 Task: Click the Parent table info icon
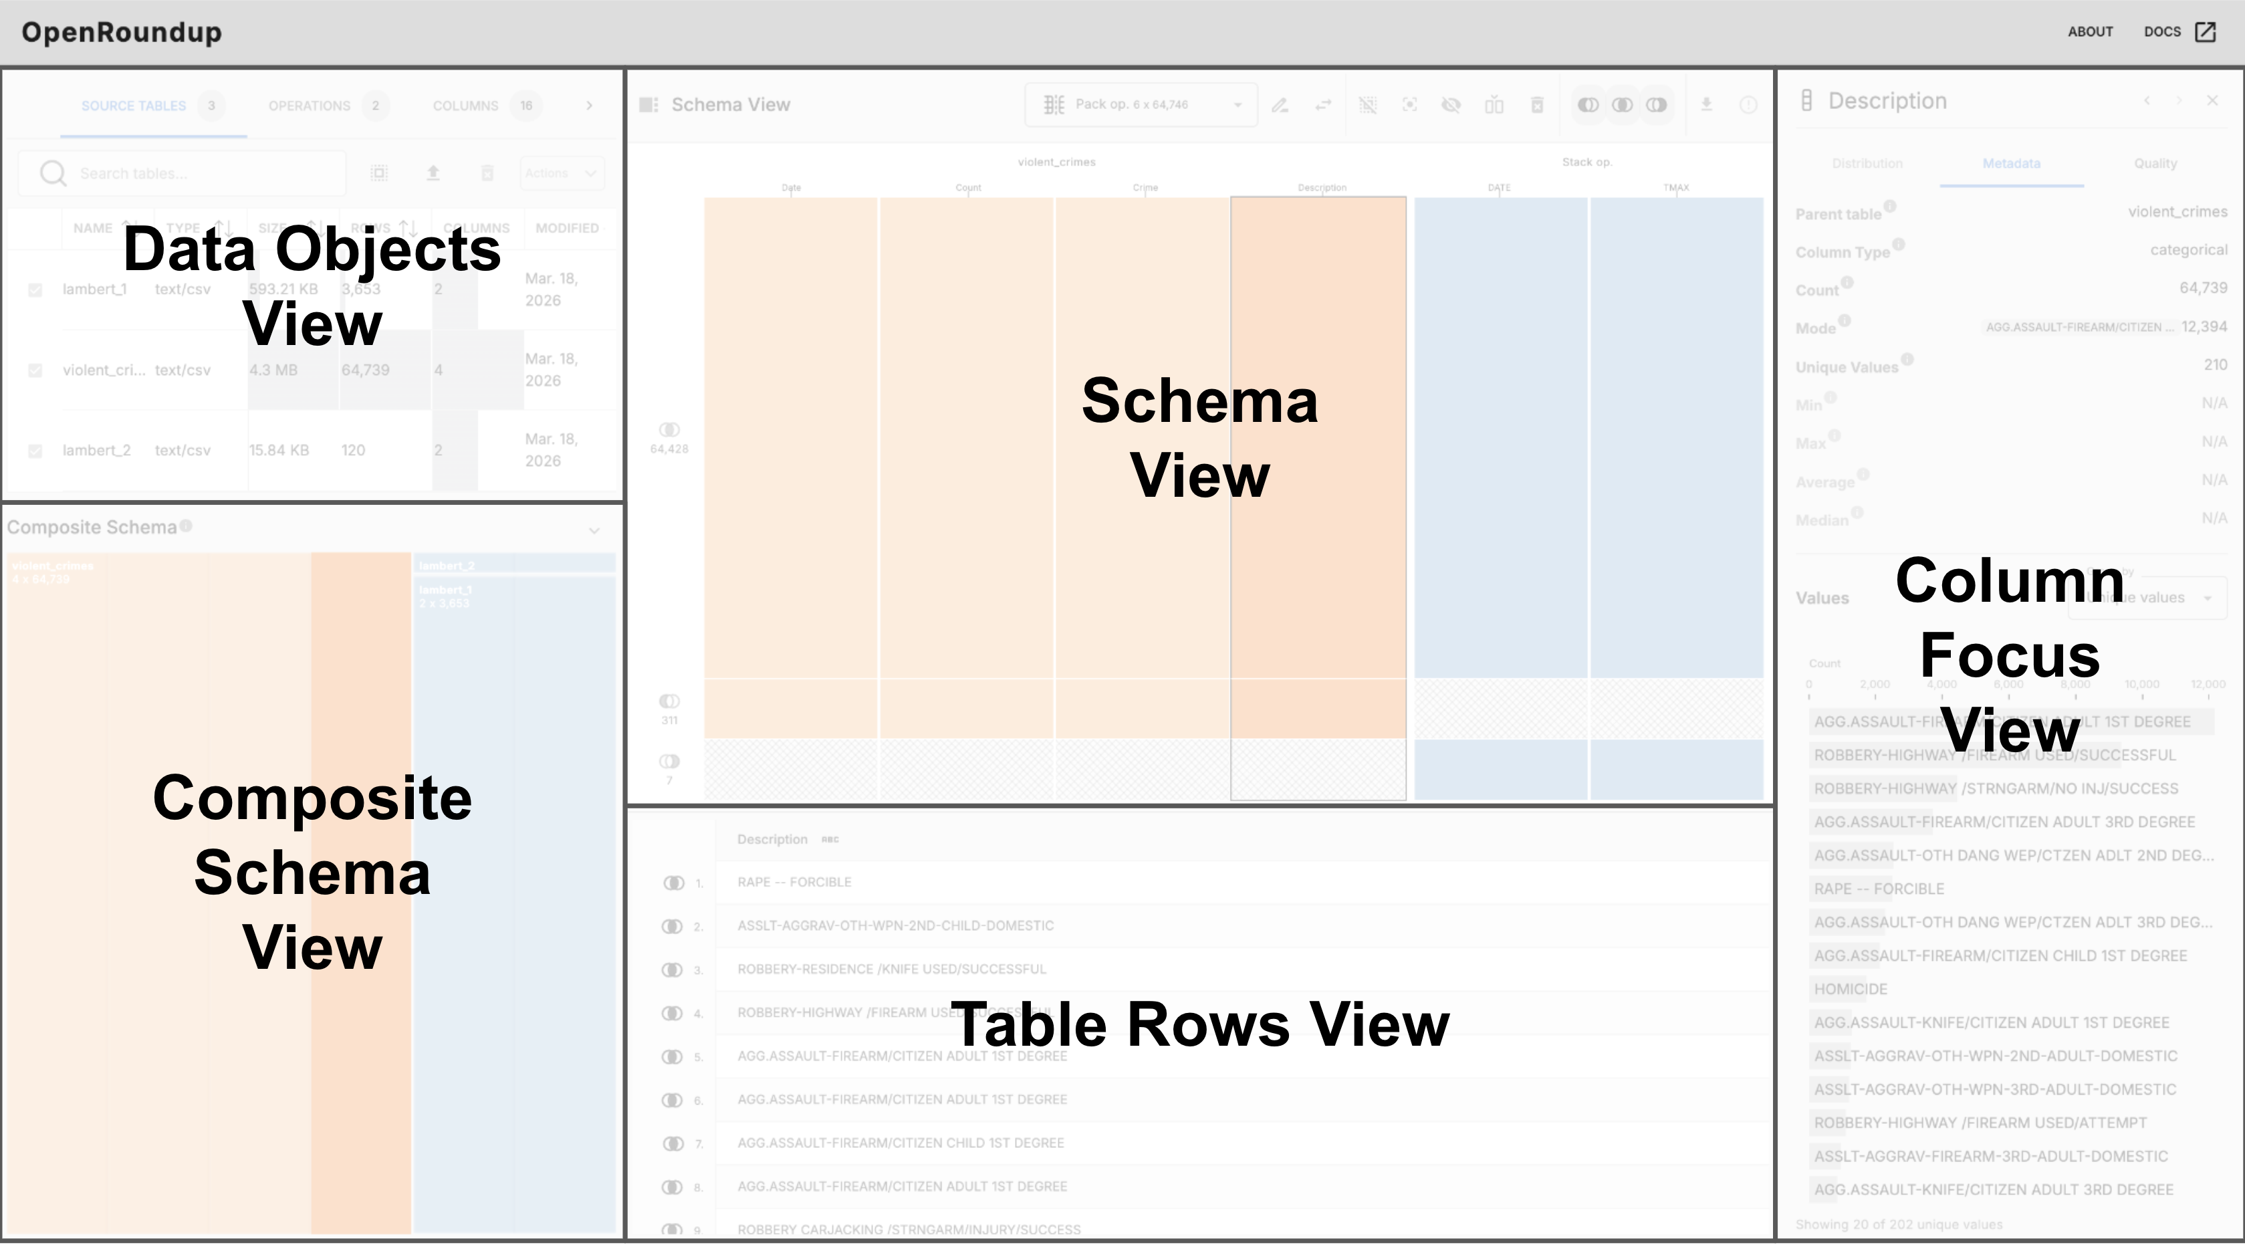pyautogui.click(x=1889, y=207)
